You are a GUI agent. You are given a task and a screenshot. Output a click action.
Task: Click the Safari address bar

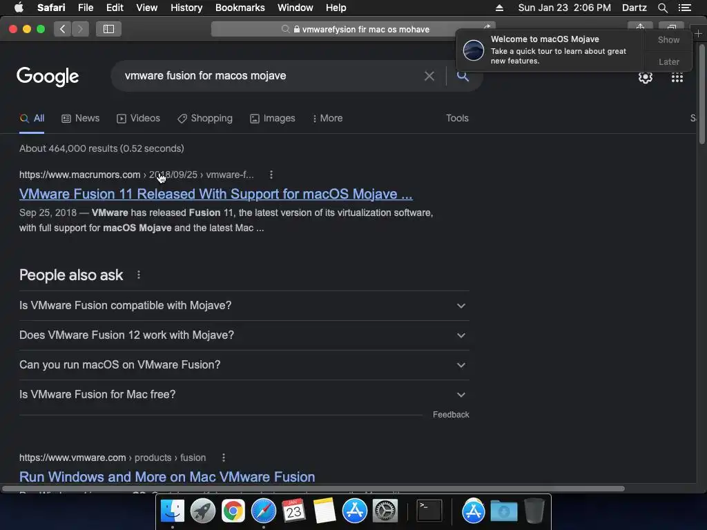click(x=353, y=29)
